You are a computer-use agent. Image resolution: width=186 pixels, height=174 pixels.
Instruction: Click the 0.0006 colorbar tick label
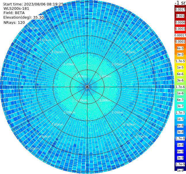tap(180, 22)
